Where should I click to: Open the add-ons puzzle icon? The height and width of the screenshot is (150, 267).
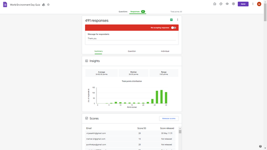click(215, 4)
